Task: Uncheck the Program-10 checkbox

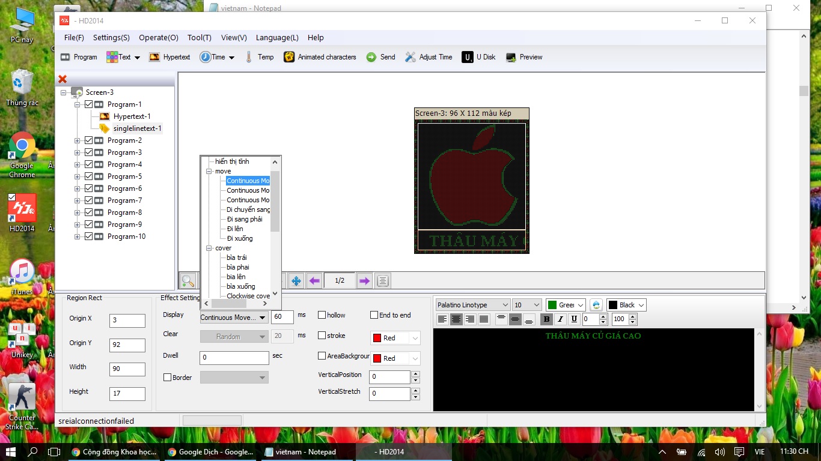Action: tap(88, 237)
